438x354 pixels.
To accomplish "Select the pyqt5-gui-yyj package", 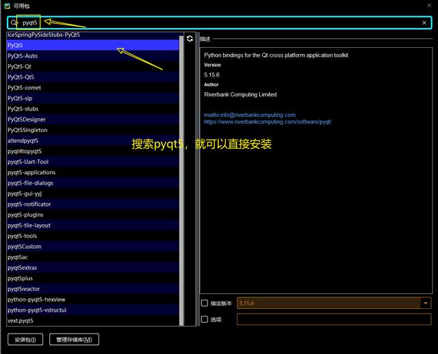I will pos(93,193).
